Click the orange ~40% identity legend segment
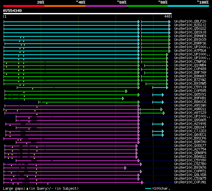 click(65, 6)
